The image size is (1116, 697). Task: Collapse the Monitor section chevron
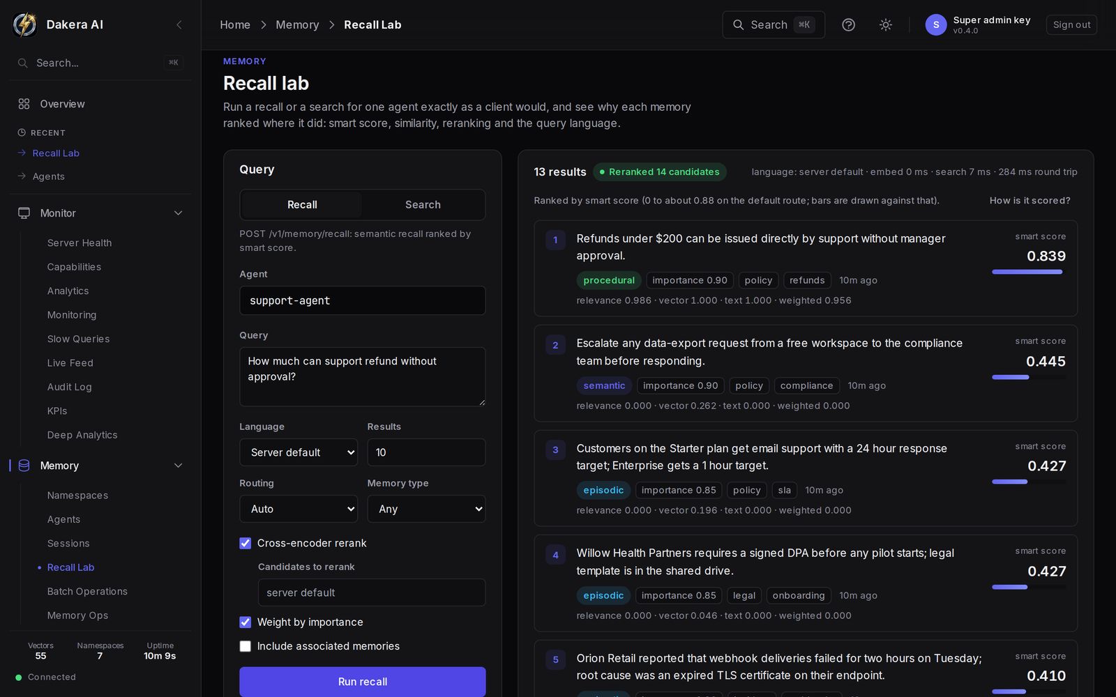coord(178,213)
